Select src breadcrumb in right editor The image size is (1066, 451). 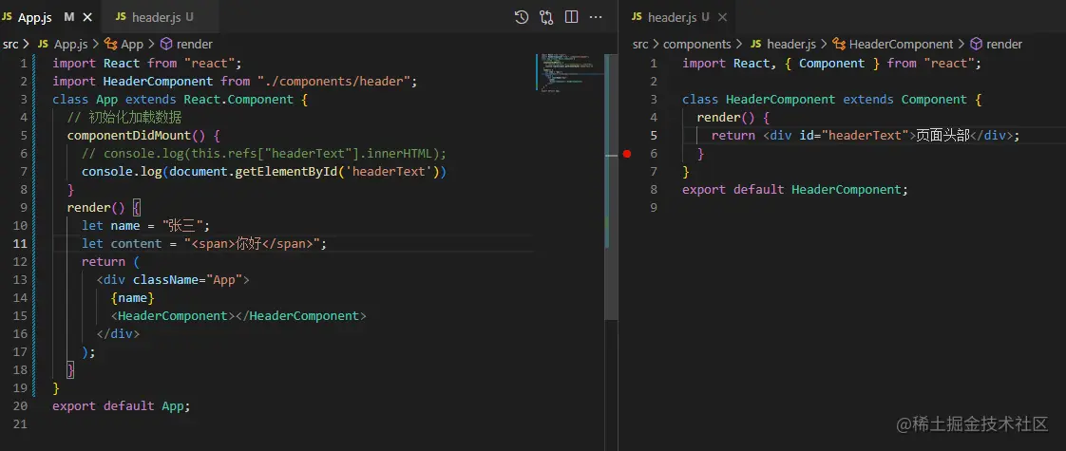click(x=640, y=44)
